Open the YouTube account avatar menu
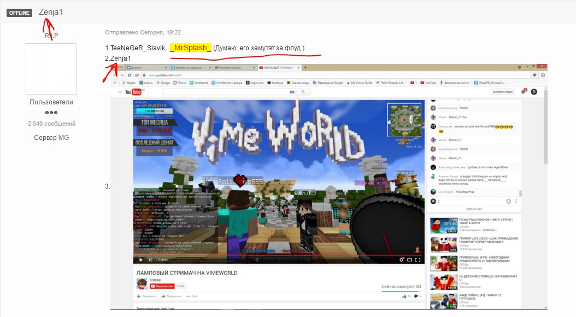Viewport: 576px width, 317px height. tap(534, 92)
